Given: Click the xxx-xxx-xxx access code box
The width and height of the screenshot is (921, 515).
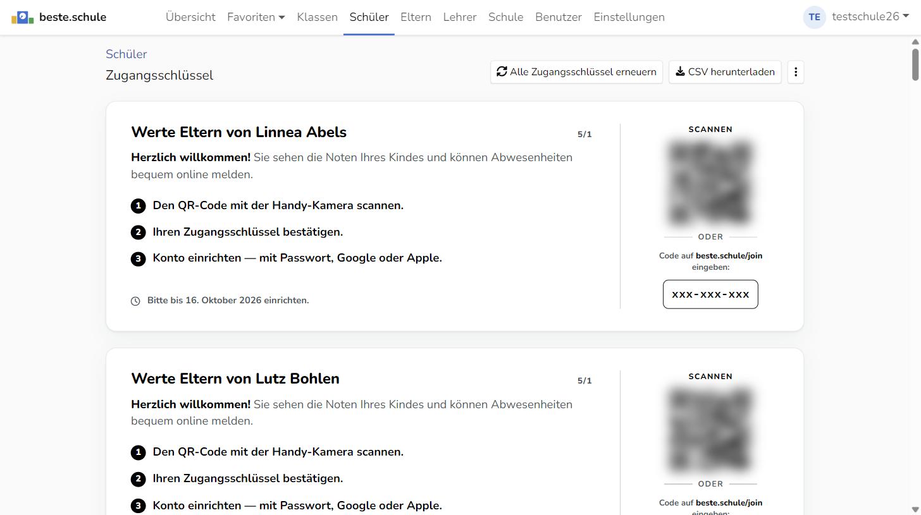Looking at the screenshot, I should tap(710, 294).
